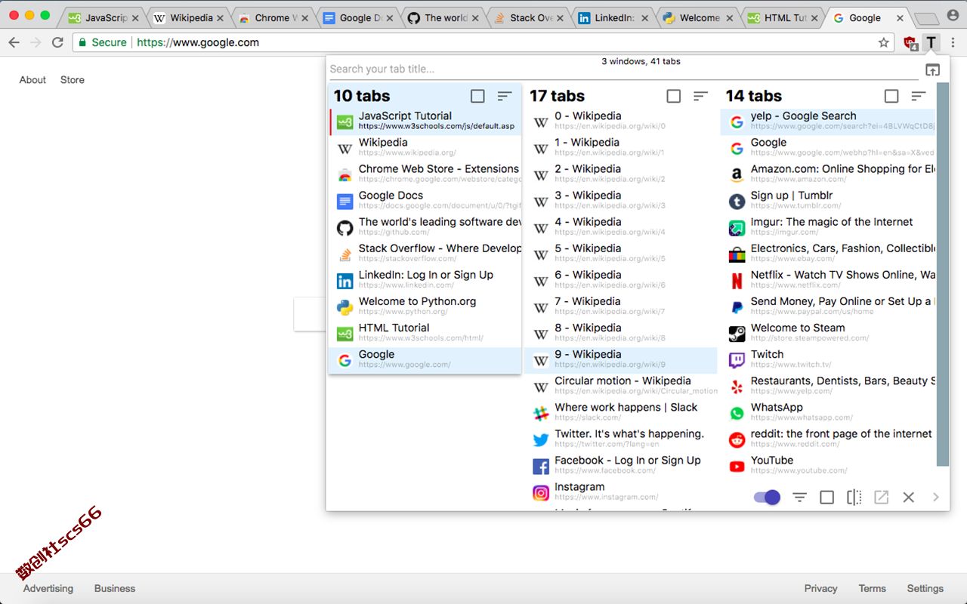Close the JavaScript browser tab
This screenshot has height=604, width=967.
tap(136, 18)
